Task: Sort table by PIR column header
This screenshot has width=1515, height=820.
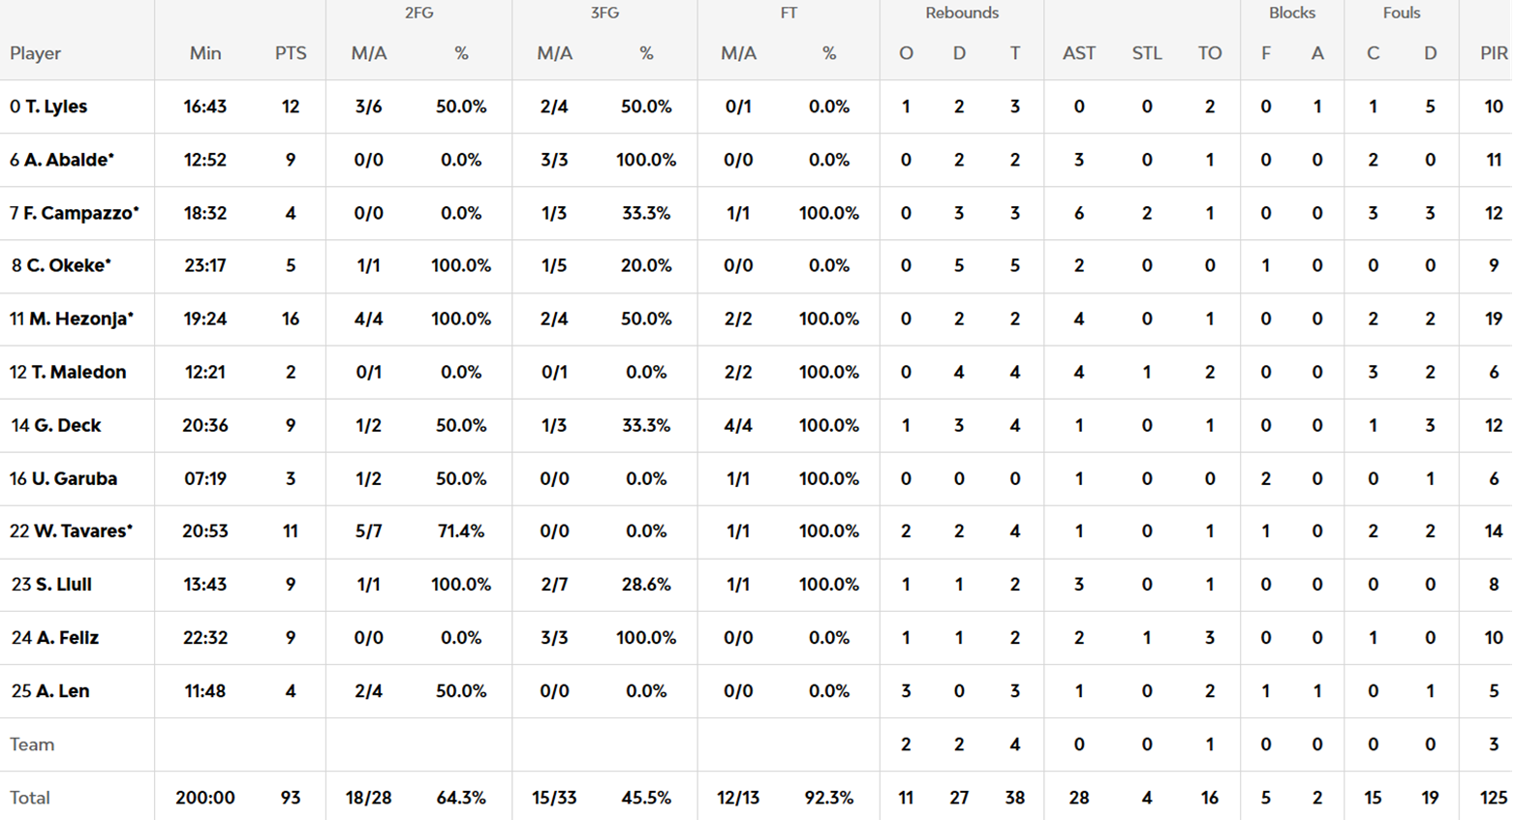Action: tap(1494, 53)
